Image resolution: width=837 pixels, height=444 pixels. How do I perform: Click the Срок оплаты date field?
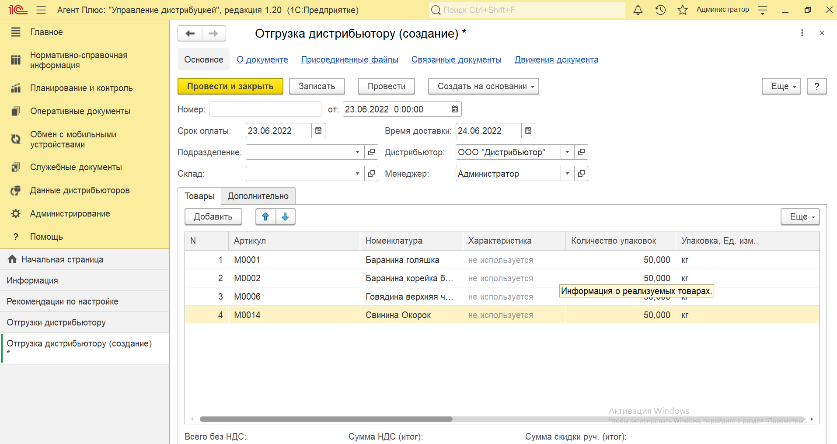(279, 131)
